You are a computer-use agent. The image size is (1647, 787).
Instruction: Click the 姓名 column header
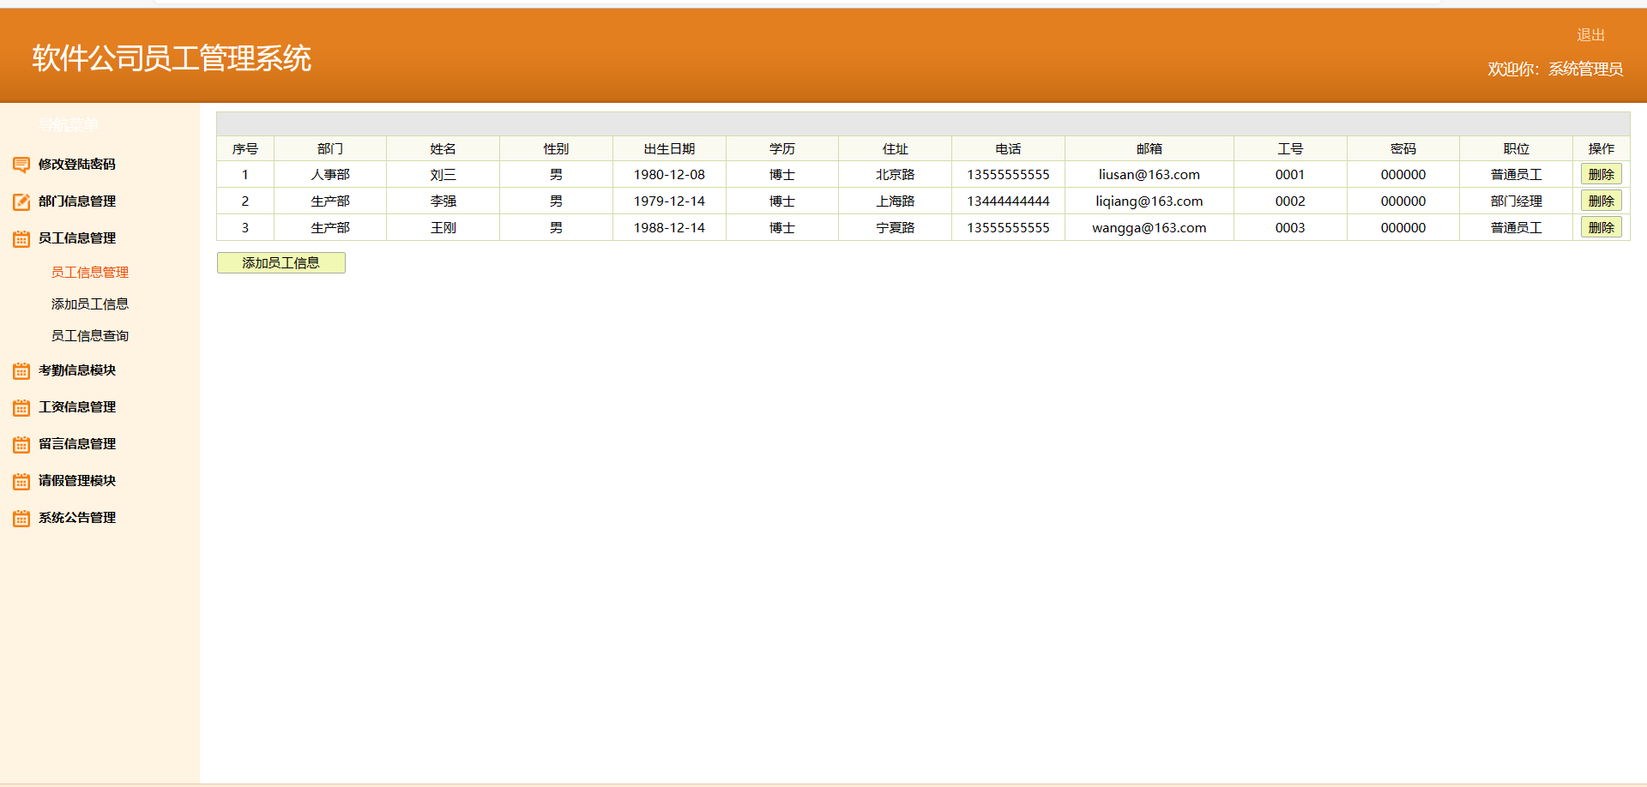click(443, 148)
